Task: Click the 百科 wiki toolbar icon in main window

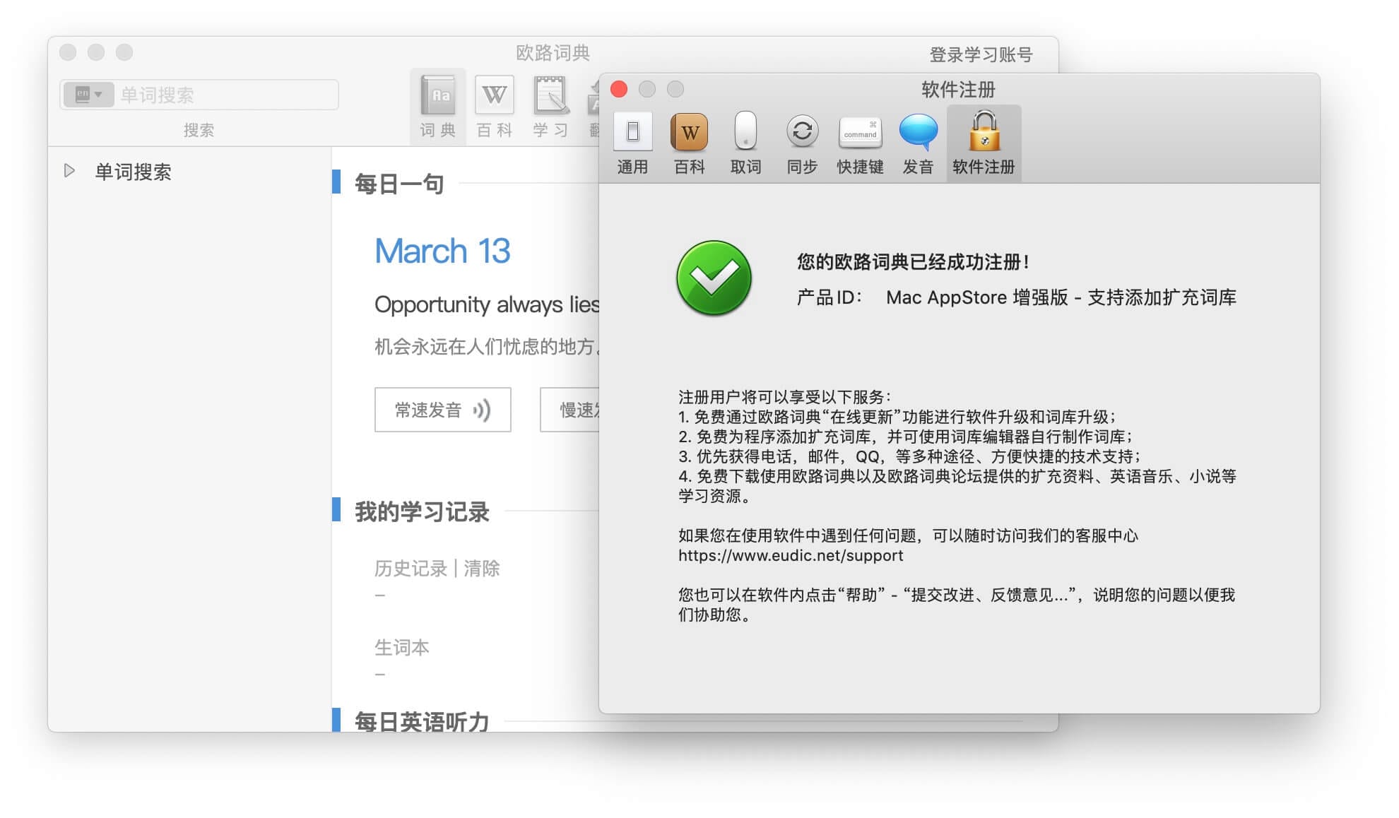Action: coord(494,107)
